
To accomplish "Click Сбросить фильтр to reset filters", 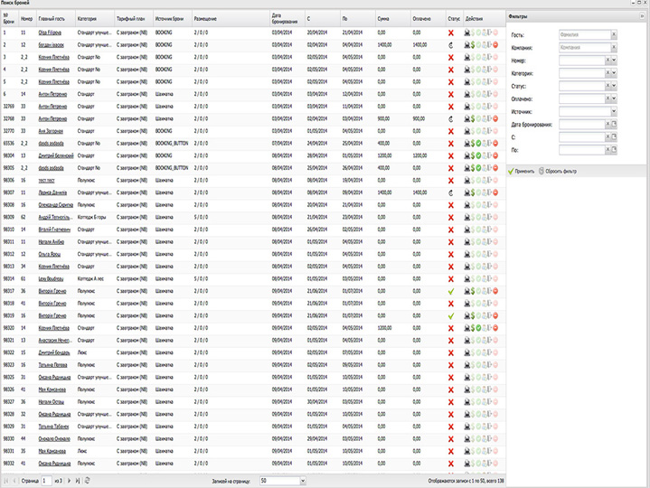I will coord(563,170).
